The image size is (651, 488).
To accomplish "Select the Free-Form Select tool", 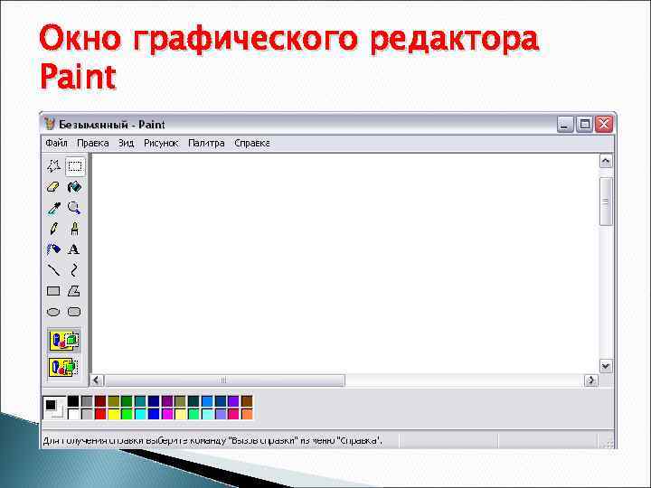I will tap(53, 166).
